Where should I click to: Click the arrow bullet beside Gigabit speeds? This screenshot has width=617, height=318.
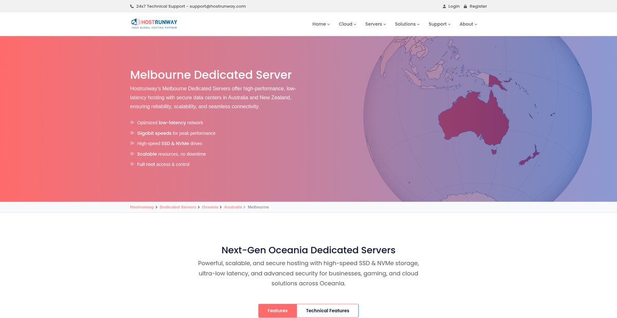132,133
